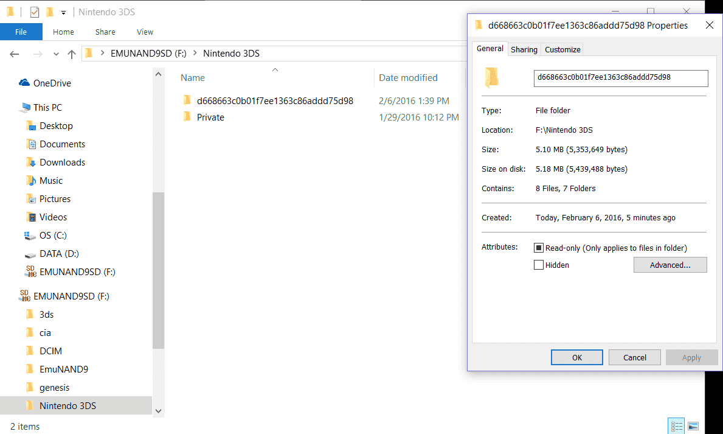This screenshot has width=723, height=434.
Task: Open the Share ribbon tab
Action: click(105, 32)
